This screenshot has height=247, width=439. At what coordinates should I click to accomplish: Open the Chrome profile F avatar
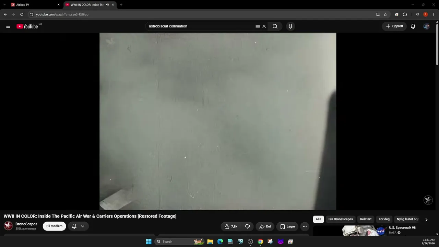tap(426, 14)
